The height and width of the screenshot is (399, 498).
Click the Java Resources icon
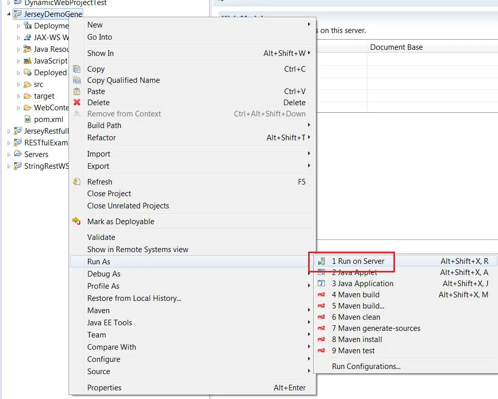click(27, 49)
